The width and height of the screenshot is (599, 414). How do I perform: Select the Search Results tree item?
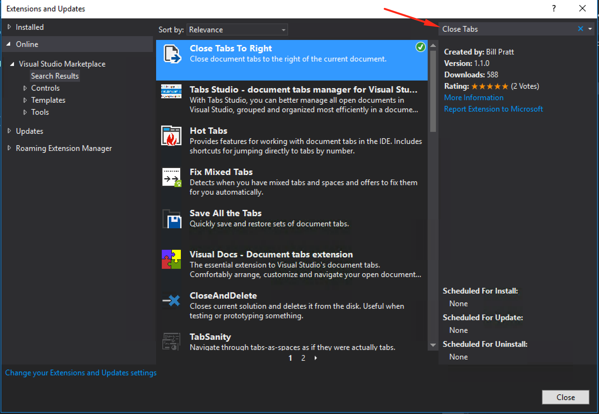point(55,76)
